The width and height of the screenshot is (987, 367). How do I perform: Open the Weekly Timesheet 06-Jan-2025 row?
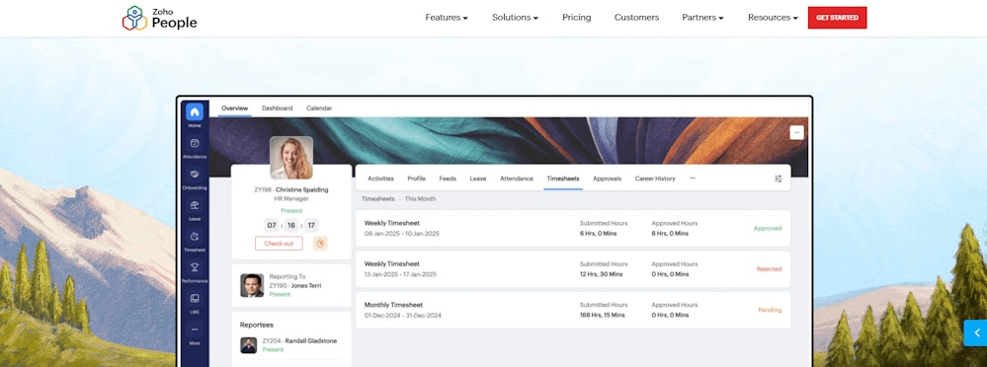click(573, 228)
